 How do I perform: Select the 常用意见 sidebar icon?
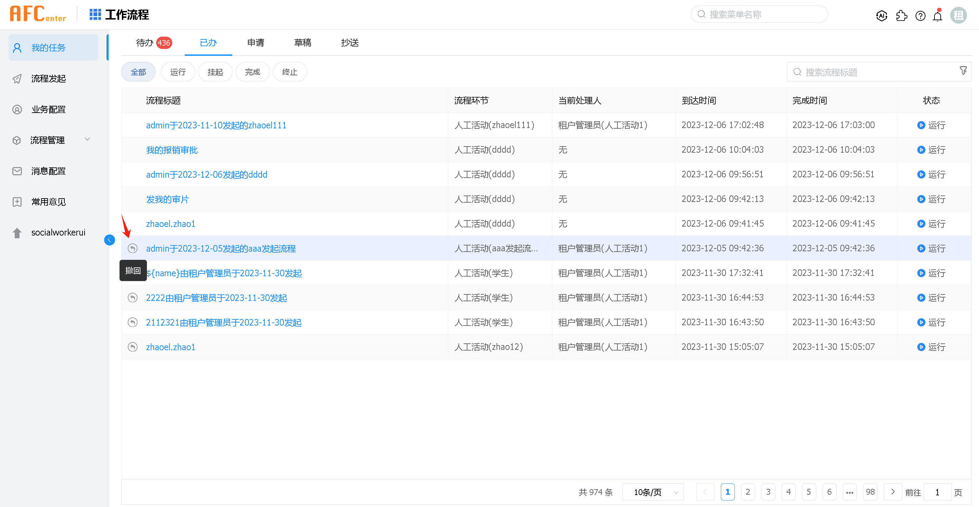[x=17, y=201]
